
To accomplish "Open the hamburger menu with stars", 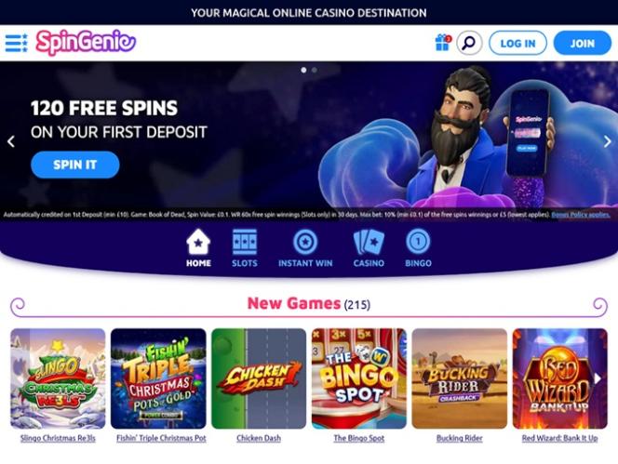I will click(16, 43).
